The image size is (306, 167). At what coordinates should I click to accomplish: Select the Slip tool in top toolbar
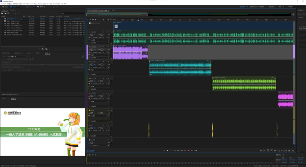click(41, 7)
